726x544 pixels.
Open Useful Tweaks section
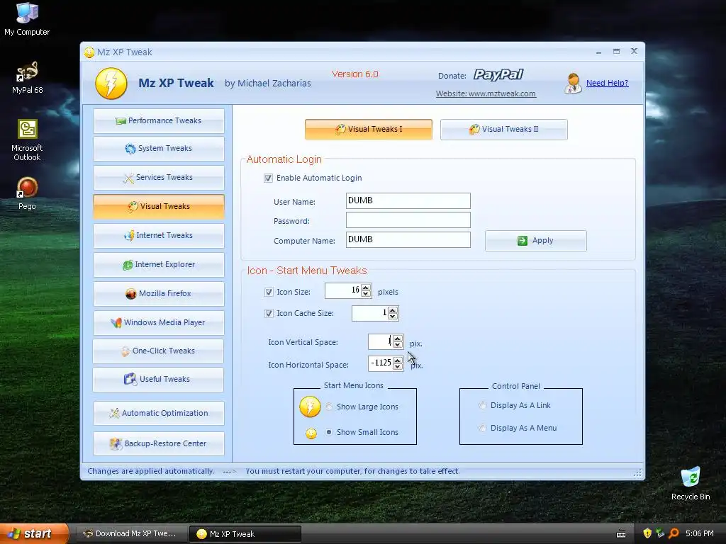pyautogui.click(x=159, y=380)
